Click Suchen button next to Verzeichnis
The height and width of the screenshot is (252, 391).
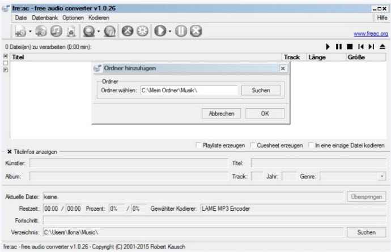(x=366, y=232)
